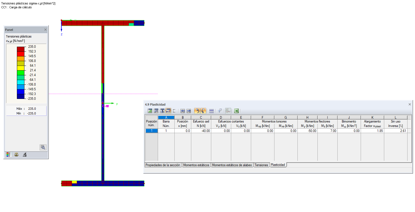Click the Posición x cell 0.0

pyautogui.click(x=183, y=131)
